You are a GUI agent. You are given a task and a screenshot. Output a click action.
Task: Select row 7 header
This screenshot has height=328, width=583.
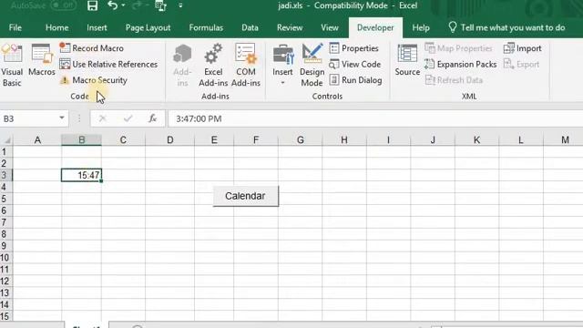(x=5, y=222)
